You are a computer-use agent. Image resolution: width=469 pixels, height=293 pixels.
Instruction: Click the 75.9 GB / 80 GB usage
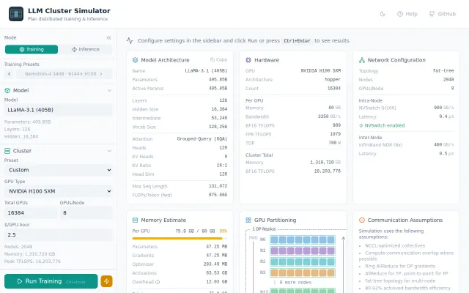click(x=195, y=231)
